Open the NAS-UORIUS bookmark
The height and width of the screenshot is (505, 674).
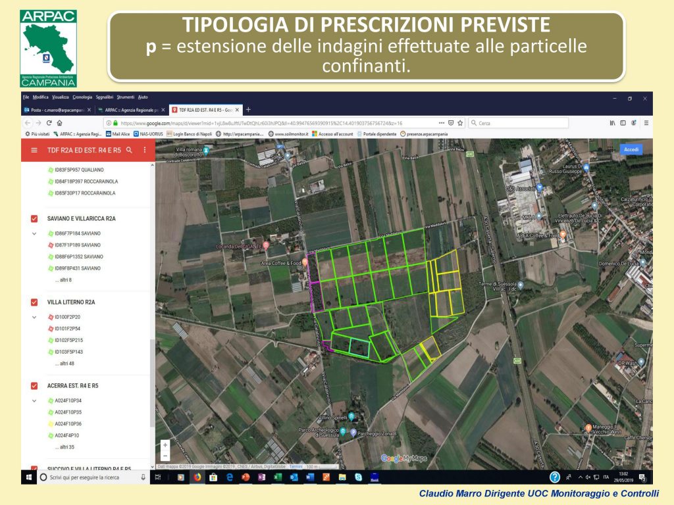pos(148,134)
